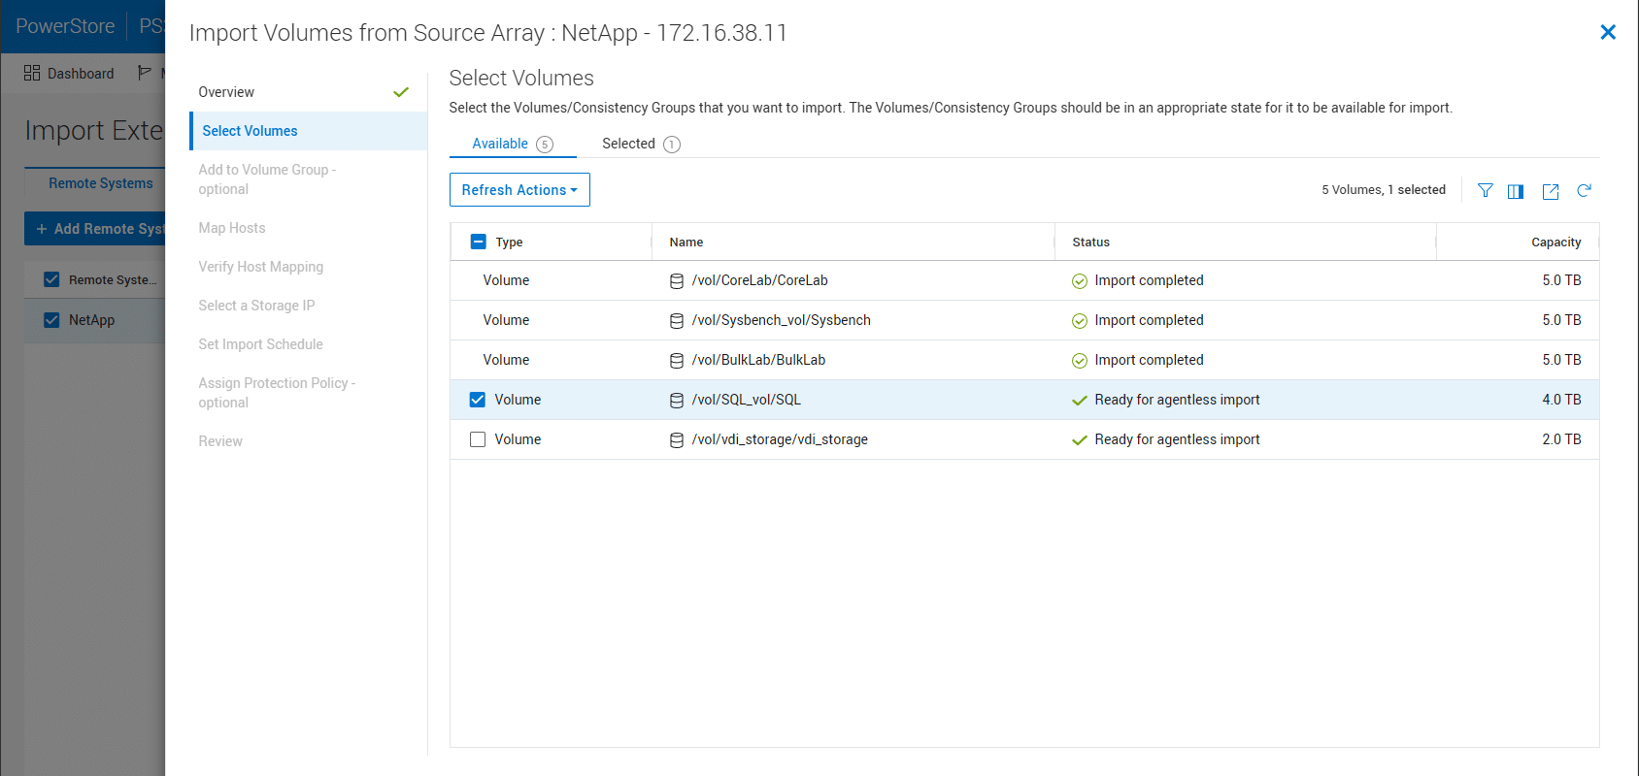
Task: Click the refresh table icon
Action: point(1584,190)
